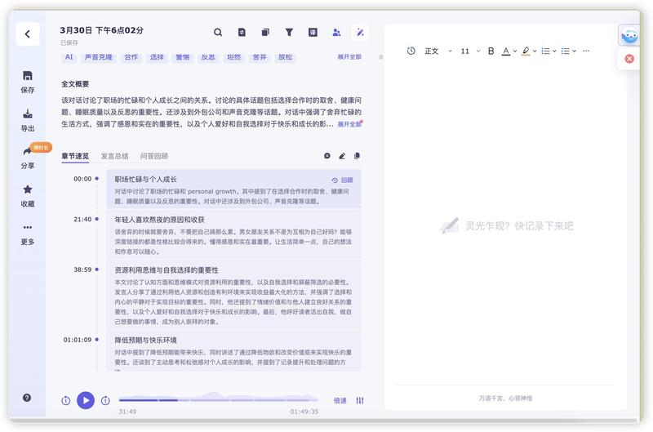The width and height of the screenshot is (653, 432).
Task: Click the font color A icon
Action: pyautogui.click(x=506, y=51)
